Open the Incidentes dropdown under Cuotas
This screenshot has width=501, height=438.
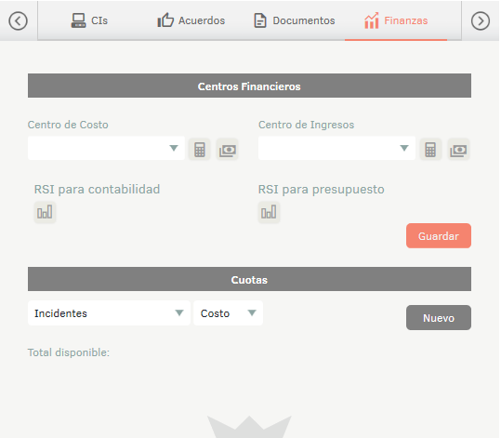point(109,313)
